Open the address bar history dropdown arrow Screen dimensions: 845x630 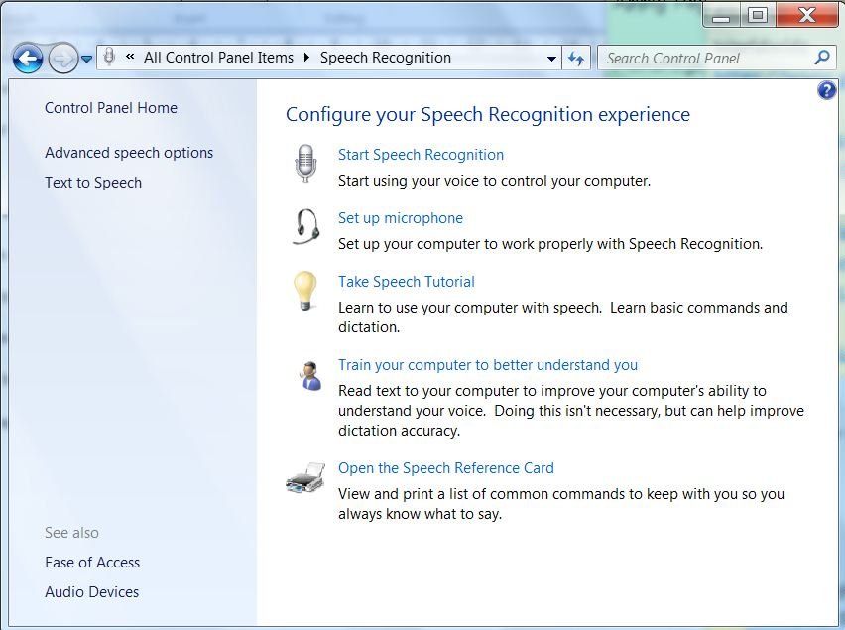(x=552, y=58)
